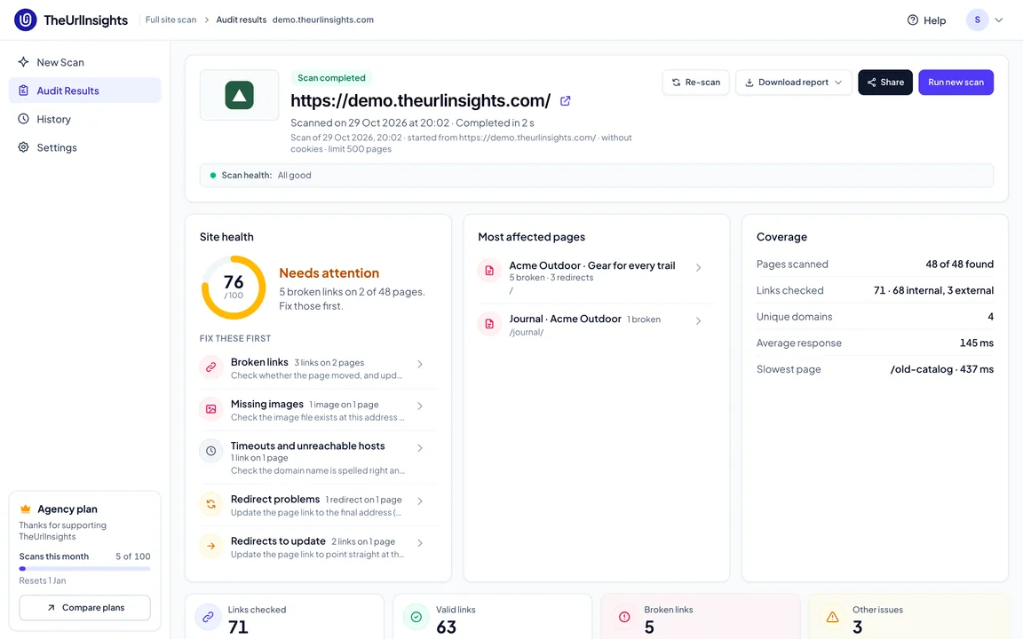Click the Audit results breadcrumb

242,20
